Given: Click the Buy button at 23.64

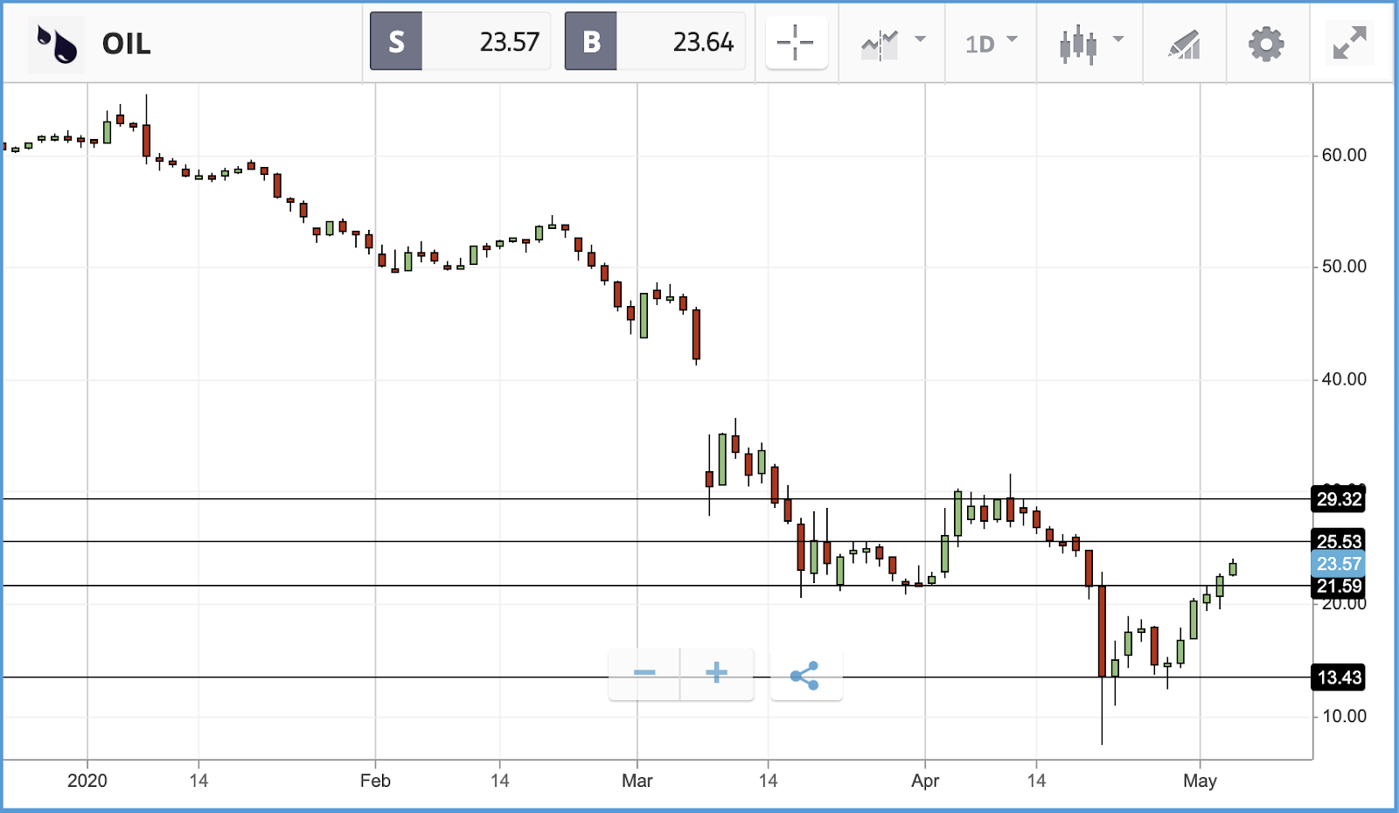Looking at the screenshot, I should 654,41.
